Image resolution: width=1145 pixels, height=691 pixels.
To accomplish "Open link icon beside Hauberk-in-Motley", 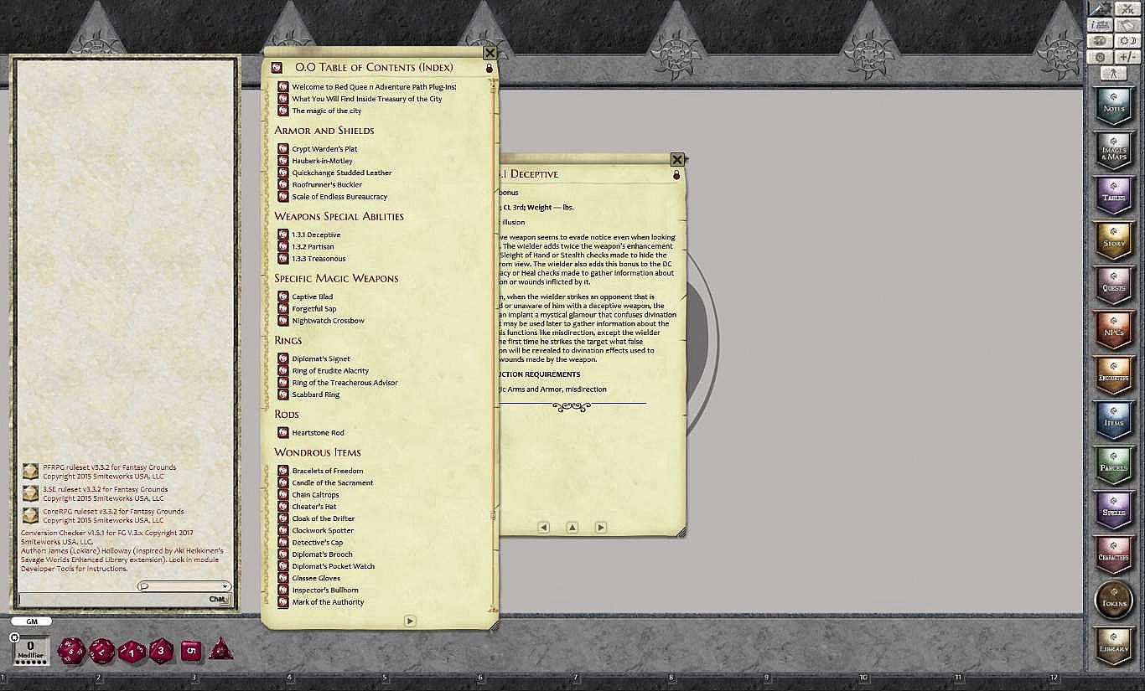I will tap(283, 161).
